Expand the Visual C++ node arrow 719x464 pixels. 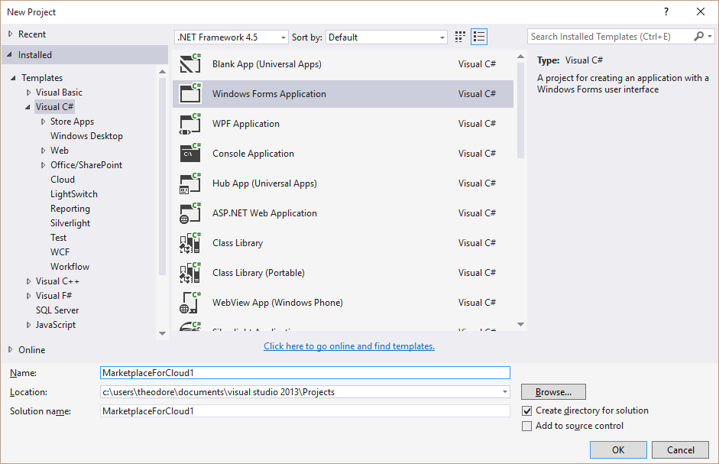tap(28, 281)
